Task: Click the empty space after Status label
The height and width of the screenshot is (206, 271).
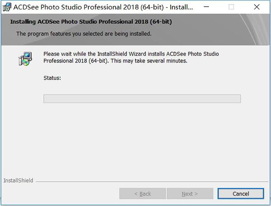Action: (150, 78)
